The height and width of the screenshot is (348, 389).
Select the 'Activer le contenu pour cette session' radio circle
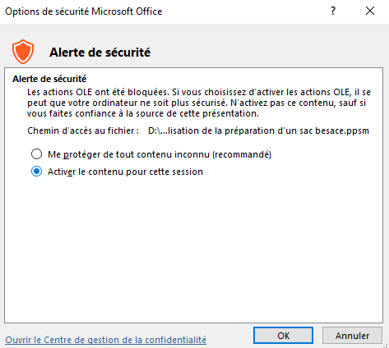coord(36,172)
